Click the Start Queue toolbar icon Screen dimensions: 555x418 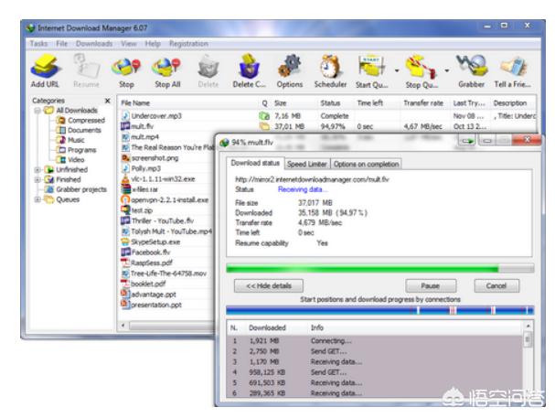pyautogui.click(x=372, y=72)
